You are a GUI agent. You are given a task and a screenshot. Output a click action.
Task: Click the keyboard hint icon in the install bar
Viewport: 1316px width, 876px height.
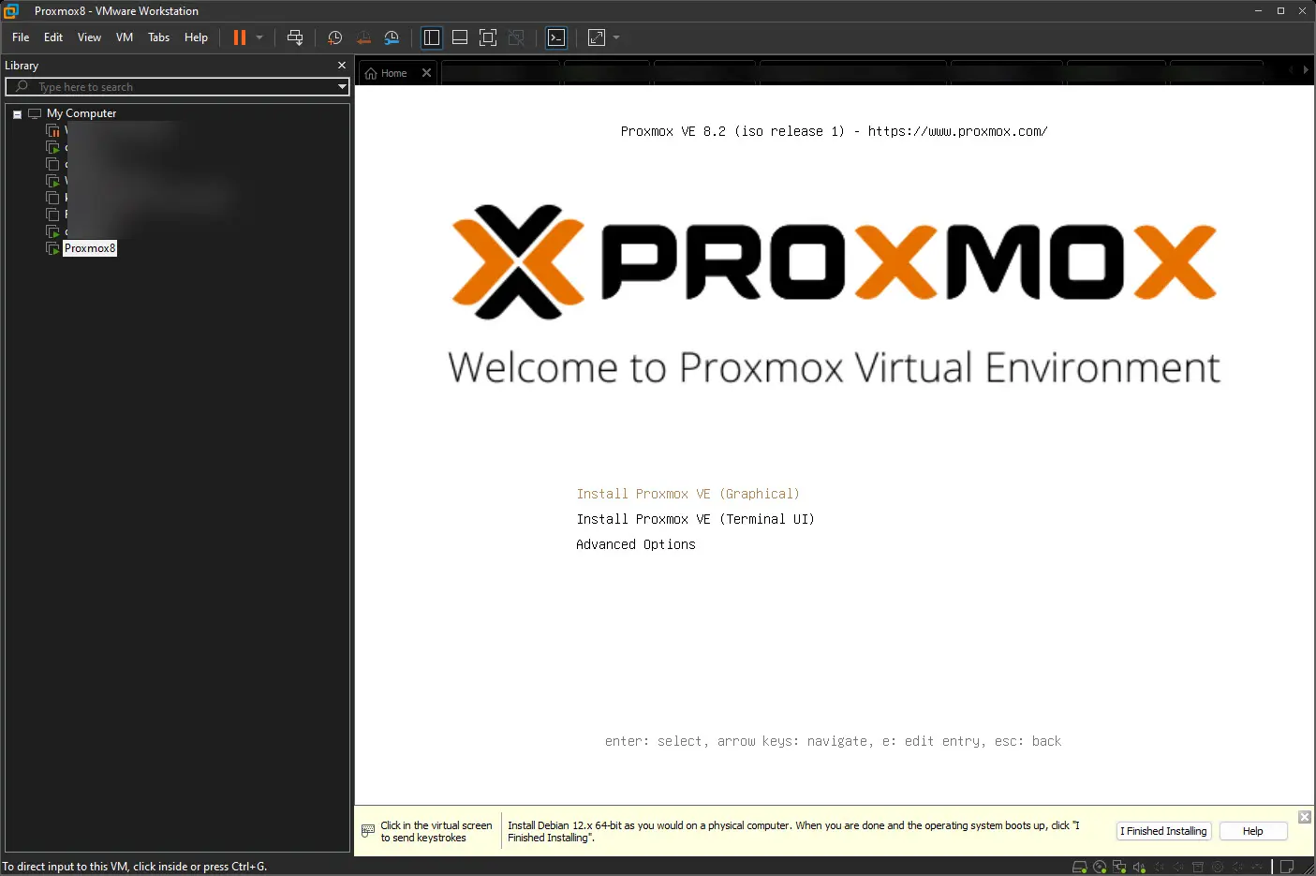click(x=368, y=831)
